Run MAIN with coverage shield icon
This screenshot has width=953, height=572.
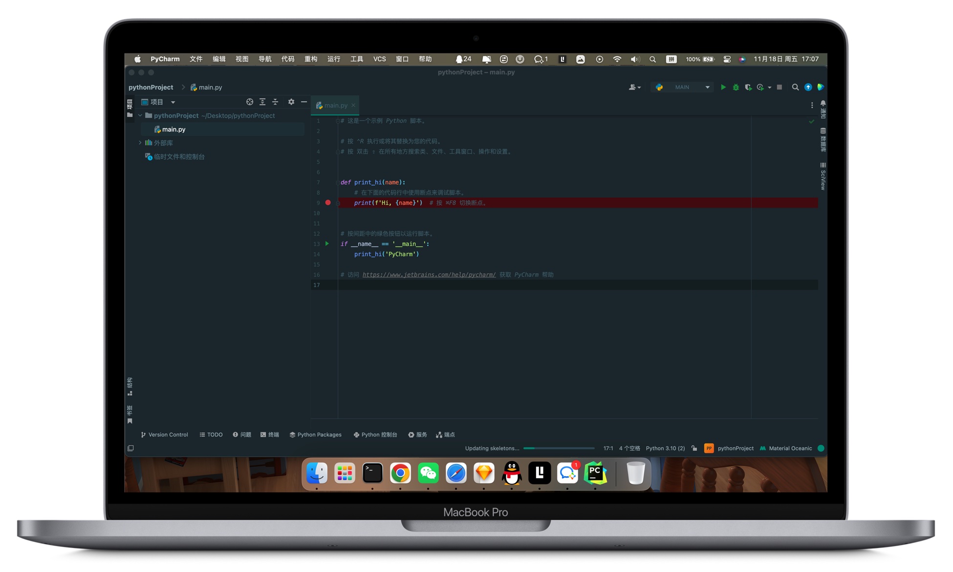click(748, 87)
